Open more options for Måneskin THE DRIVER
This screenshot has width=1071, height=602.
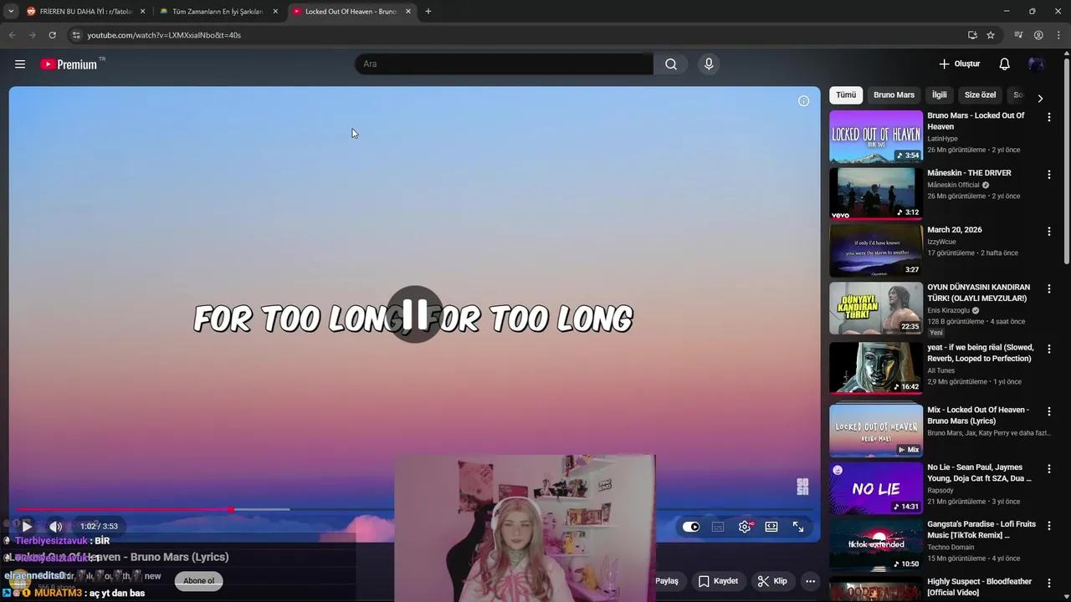1048,175
